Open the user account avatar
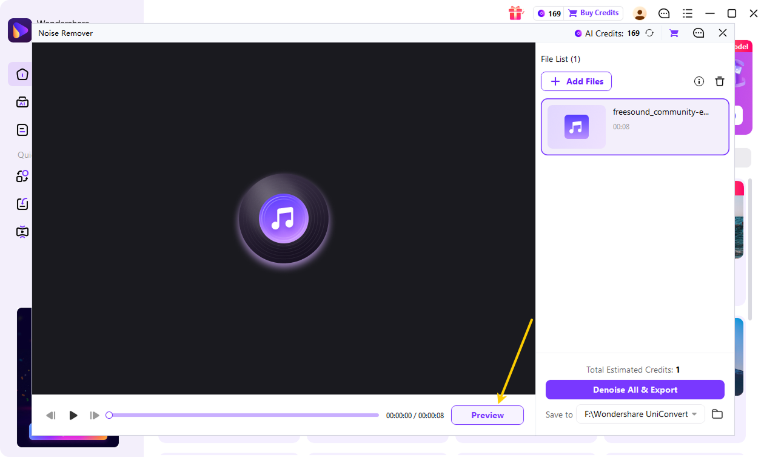Screen dimensions: 764x457 coord(640,13)
